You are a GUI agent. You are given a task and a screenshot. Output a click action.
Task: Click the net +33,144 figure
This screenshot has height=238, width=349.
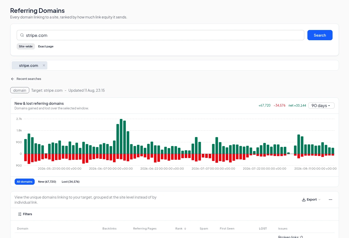coord(297,106)
